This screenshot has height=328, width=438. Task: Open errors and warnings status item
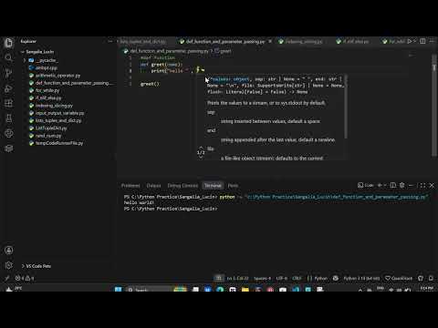point(25,278)
